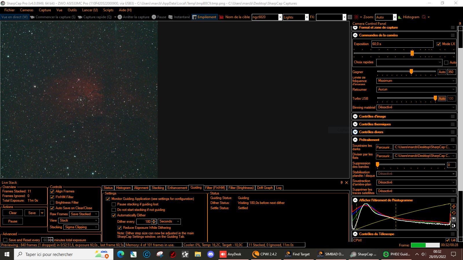Open the Zoom Auto dropdown
The height and width of the screenshot is (260, 463).
[394, 17]
